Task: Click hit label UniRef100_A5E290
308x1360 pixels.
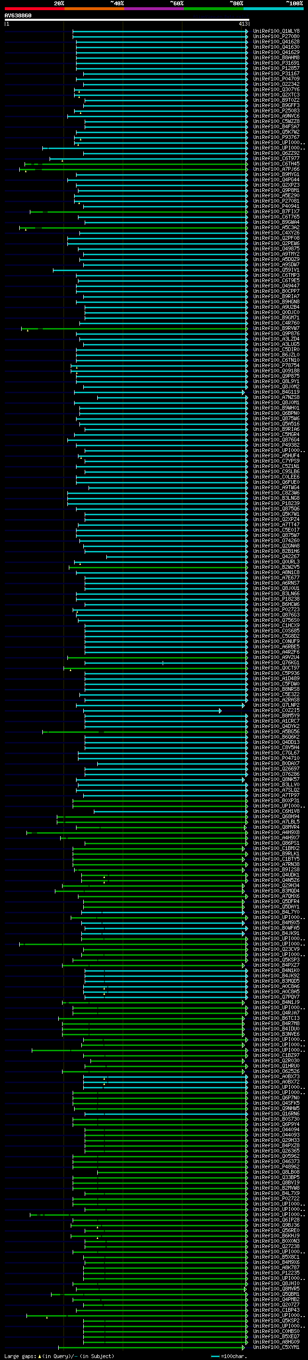Action: 276,196
